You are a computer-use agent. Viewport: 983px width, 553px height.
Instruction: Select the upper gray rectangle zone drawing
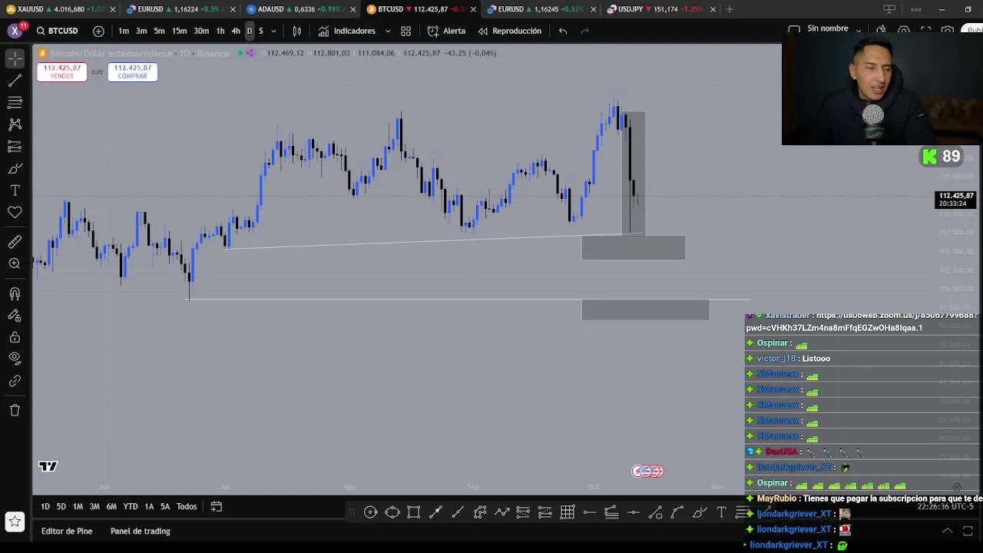point(634,248)
